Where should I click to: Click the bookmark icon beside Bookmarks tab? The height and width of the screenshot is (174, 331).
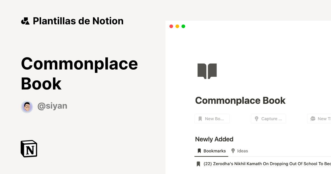[199, 151]
